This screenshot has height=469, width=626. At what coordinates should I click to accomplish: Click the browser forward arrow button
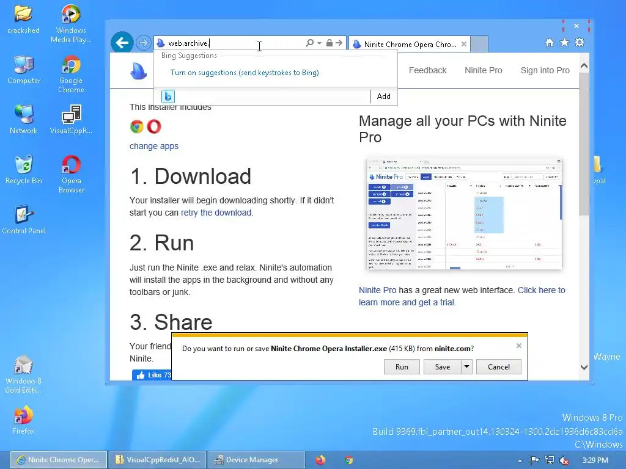(143, 43)
